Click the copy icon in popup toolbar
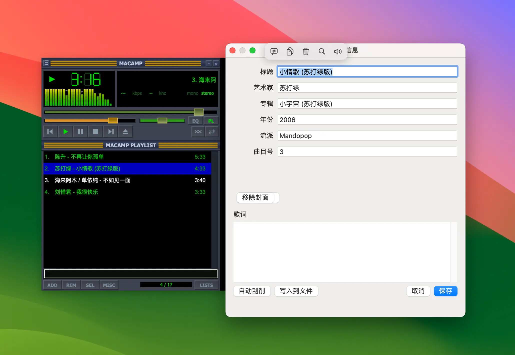Viewport: 515px width, 355px height. (x=290, y=51)
